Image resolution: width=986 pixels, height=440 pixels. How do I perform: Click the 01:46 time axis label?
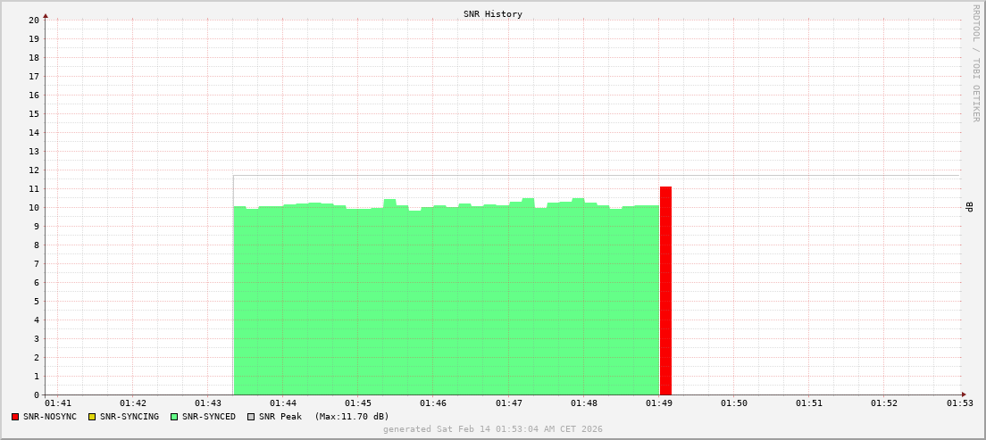[433, 403]
